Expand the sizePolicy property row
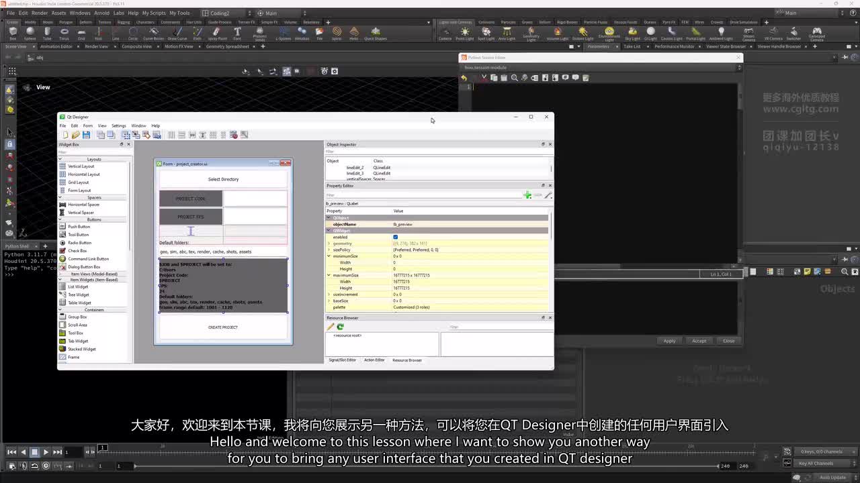This screenshot has width=860, height=483. (329, 250)
